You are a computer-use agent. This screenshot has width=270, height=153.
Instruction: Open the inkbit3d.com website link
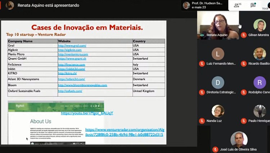click(x=72, y=69)
